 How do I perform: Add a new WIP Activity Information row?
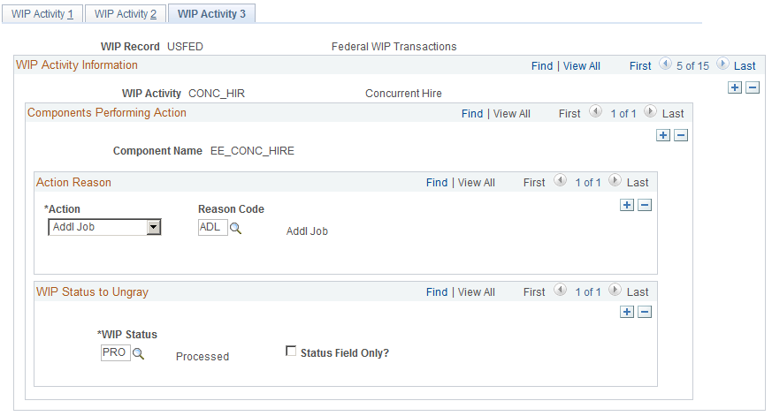click(735, 87)
